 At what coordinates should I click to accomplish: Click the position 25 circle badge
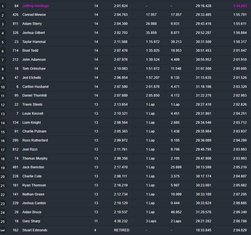pyautogui.click(x=3, y=221)
